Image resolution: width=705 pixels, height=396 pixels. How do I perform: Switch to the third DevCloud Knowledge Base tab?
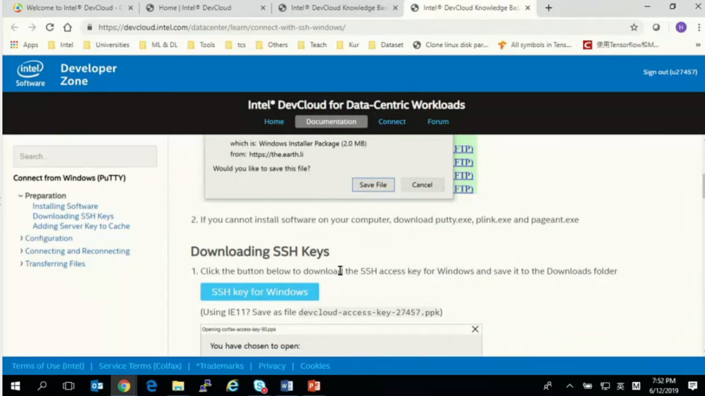[x=337, y=8]
